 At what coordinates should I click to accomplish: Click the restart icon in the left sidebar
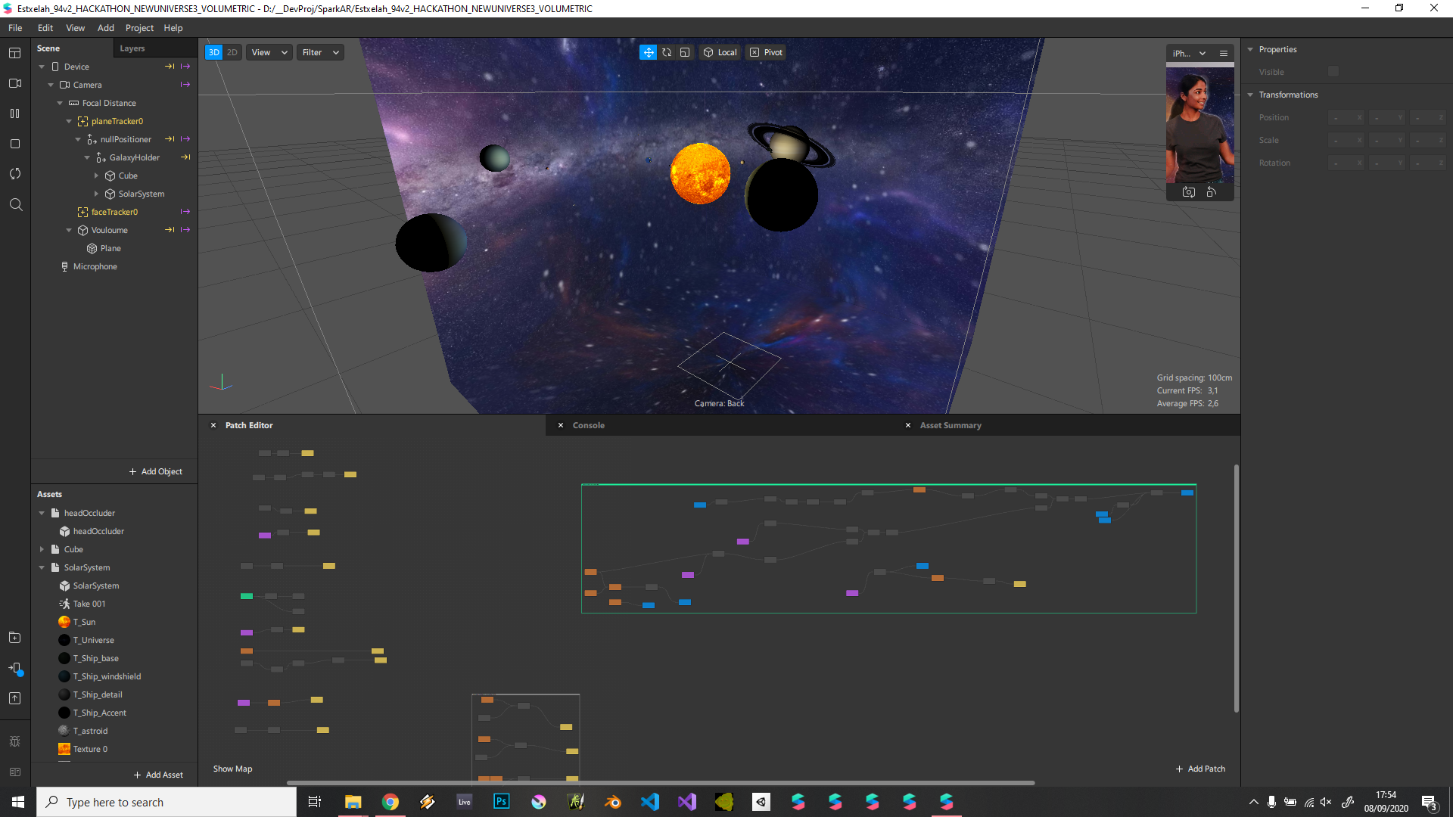click(14, 174)
